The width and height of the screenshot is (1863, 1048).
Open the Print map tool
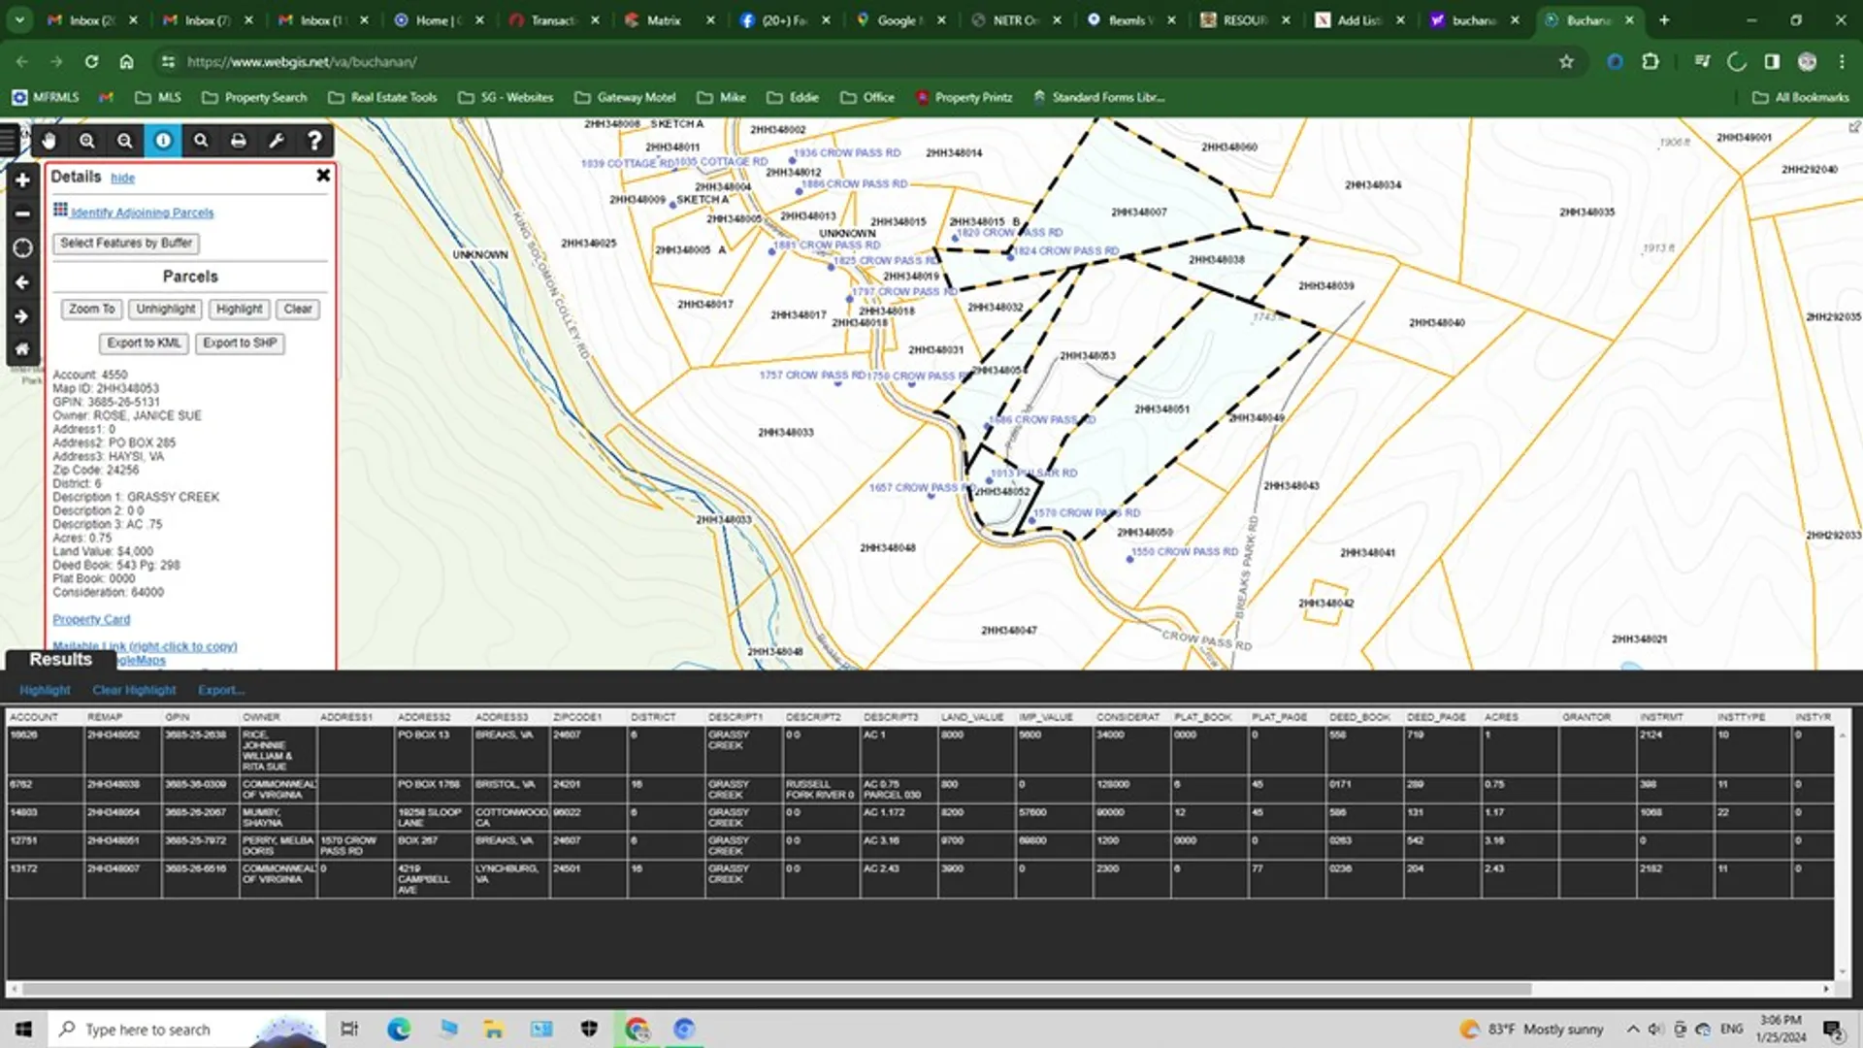point(239,141)
